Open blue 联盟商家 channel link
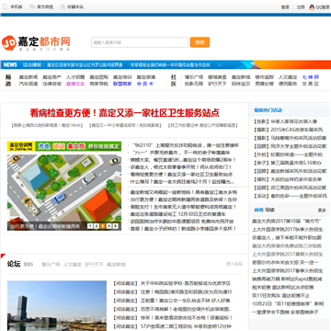Viewport: 331px width, 331px height. pyautogui.click(x=122, y=84)
